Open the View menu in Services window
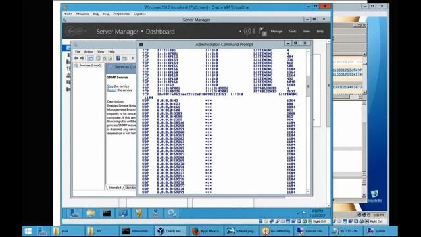Image resolution: width=421 pixels, height=237 pixels. tap(101, 51)
